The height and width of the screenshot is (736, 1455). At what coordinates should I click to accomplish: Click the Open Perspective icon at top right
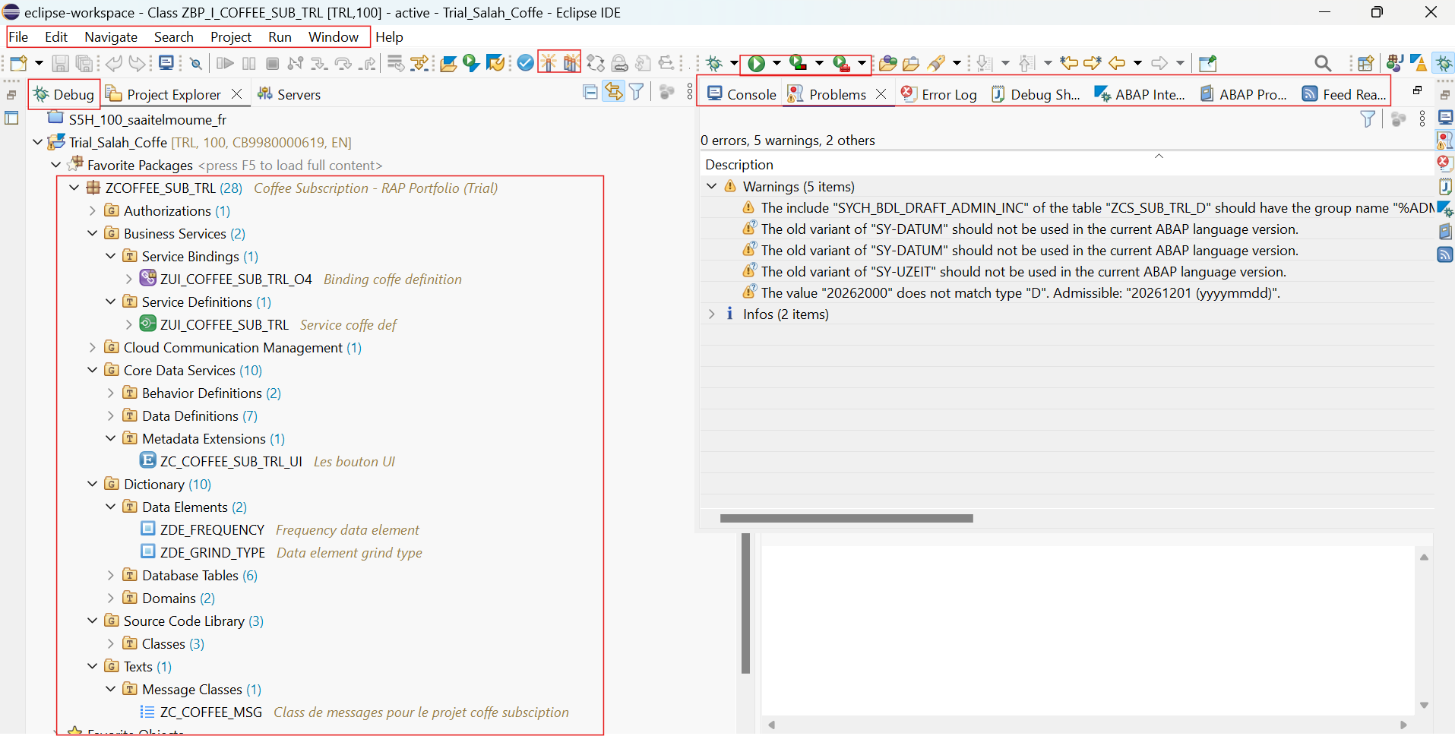[1365, 64]
